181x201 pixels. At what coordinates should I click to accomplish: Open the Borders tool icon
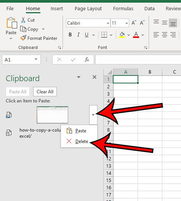tap(104, 35)
